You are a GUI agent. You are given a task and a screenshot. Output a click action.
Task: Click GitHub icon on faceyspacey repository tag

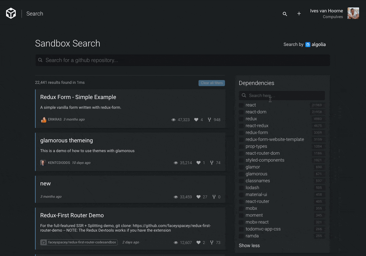tap(44, 242)
